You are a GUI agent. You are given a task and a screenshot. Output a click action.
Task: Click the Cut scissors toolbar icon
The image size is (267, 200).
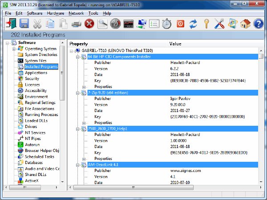tap(37, 24)
